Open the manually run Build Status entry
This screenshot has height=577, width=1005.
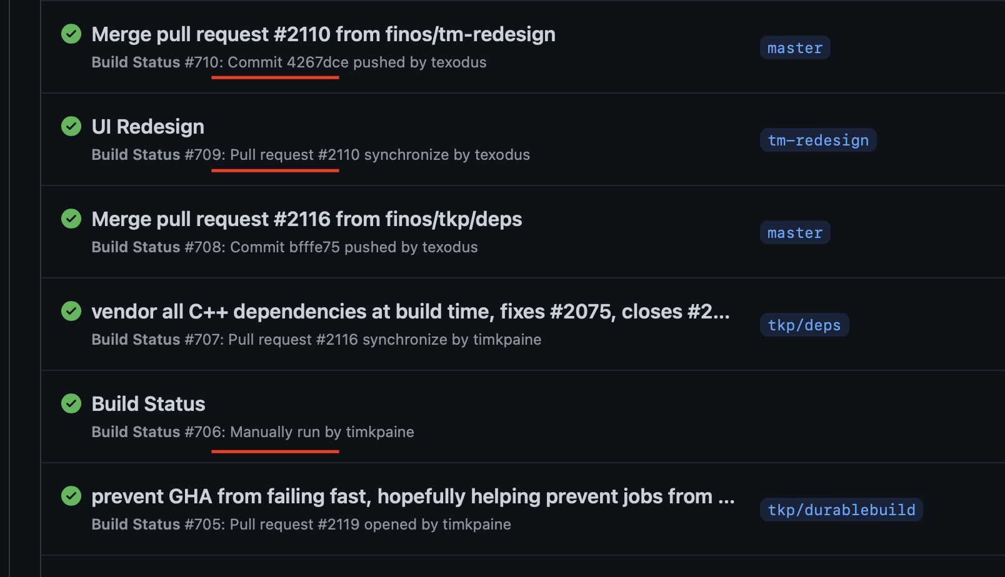click(x=148, y=404)
